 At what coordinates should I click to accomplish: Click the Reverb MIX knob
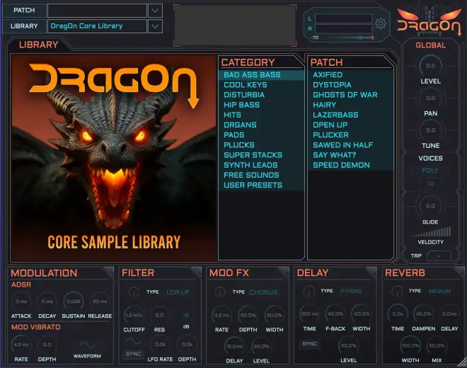[437, 345]
